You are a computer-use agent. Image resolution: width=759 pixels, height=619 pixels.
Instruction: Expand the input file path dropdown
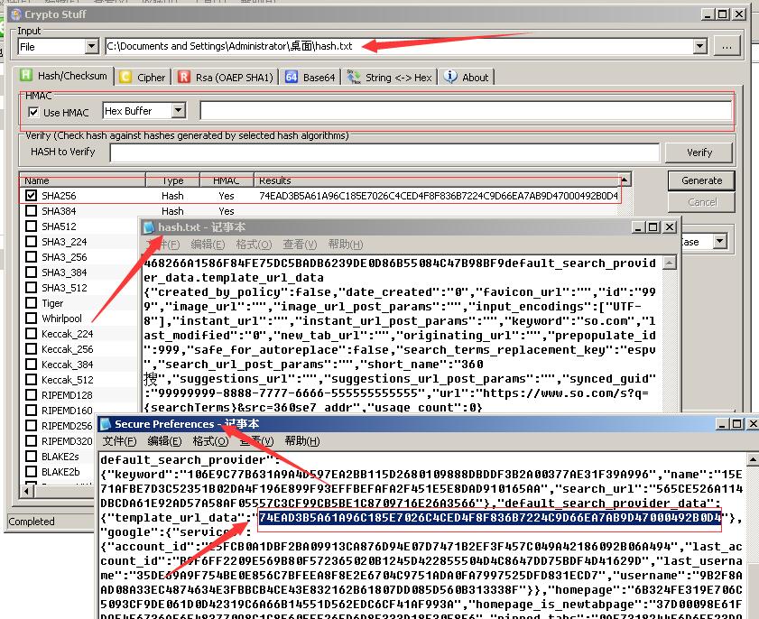(700, 46)
